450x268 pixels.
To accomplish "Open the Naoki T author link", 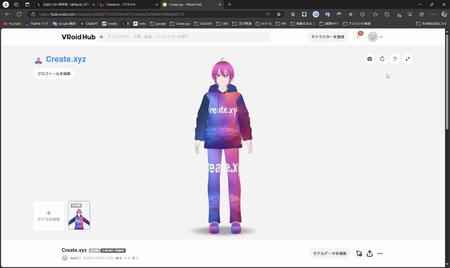I will 75,258.
